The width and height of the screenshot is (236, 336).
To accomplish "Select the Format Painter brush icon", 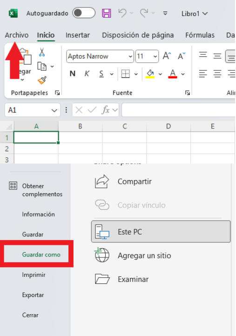I will tap(42, 81).
